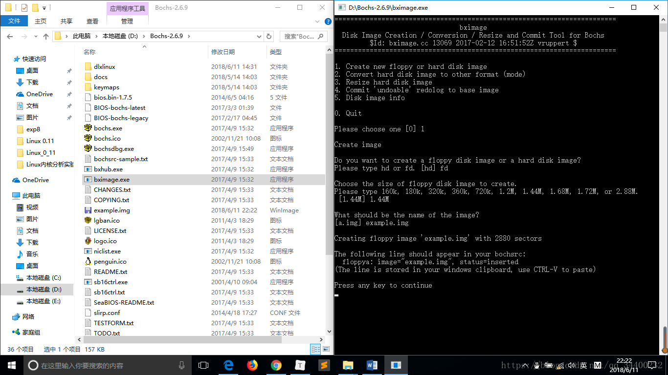
Task: Open Task View on taskbar
Action: [203, 365]
